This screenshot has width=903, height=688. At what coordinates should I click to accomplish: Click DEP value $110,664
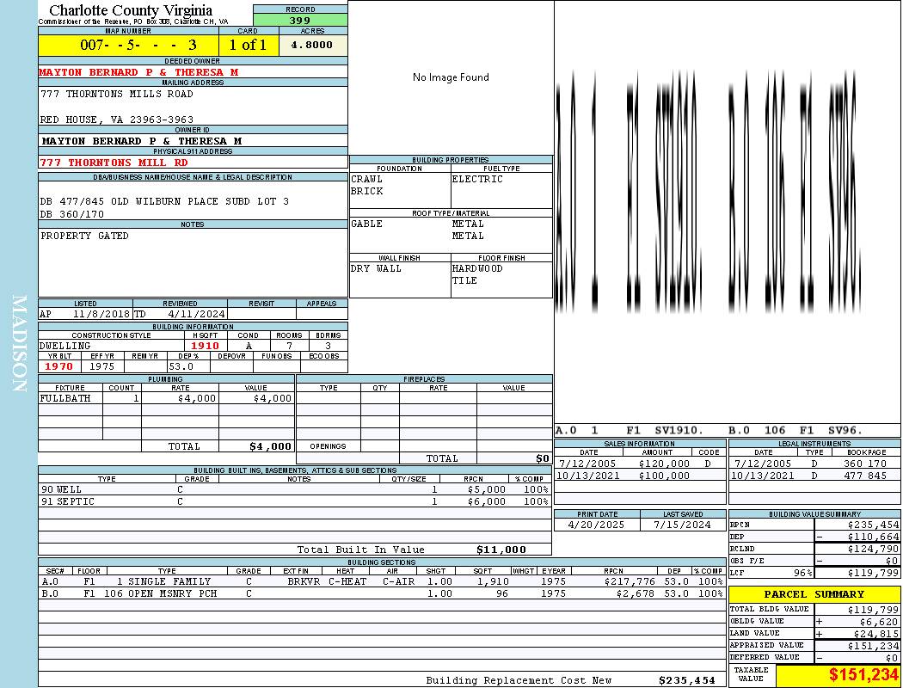point(874,537)
